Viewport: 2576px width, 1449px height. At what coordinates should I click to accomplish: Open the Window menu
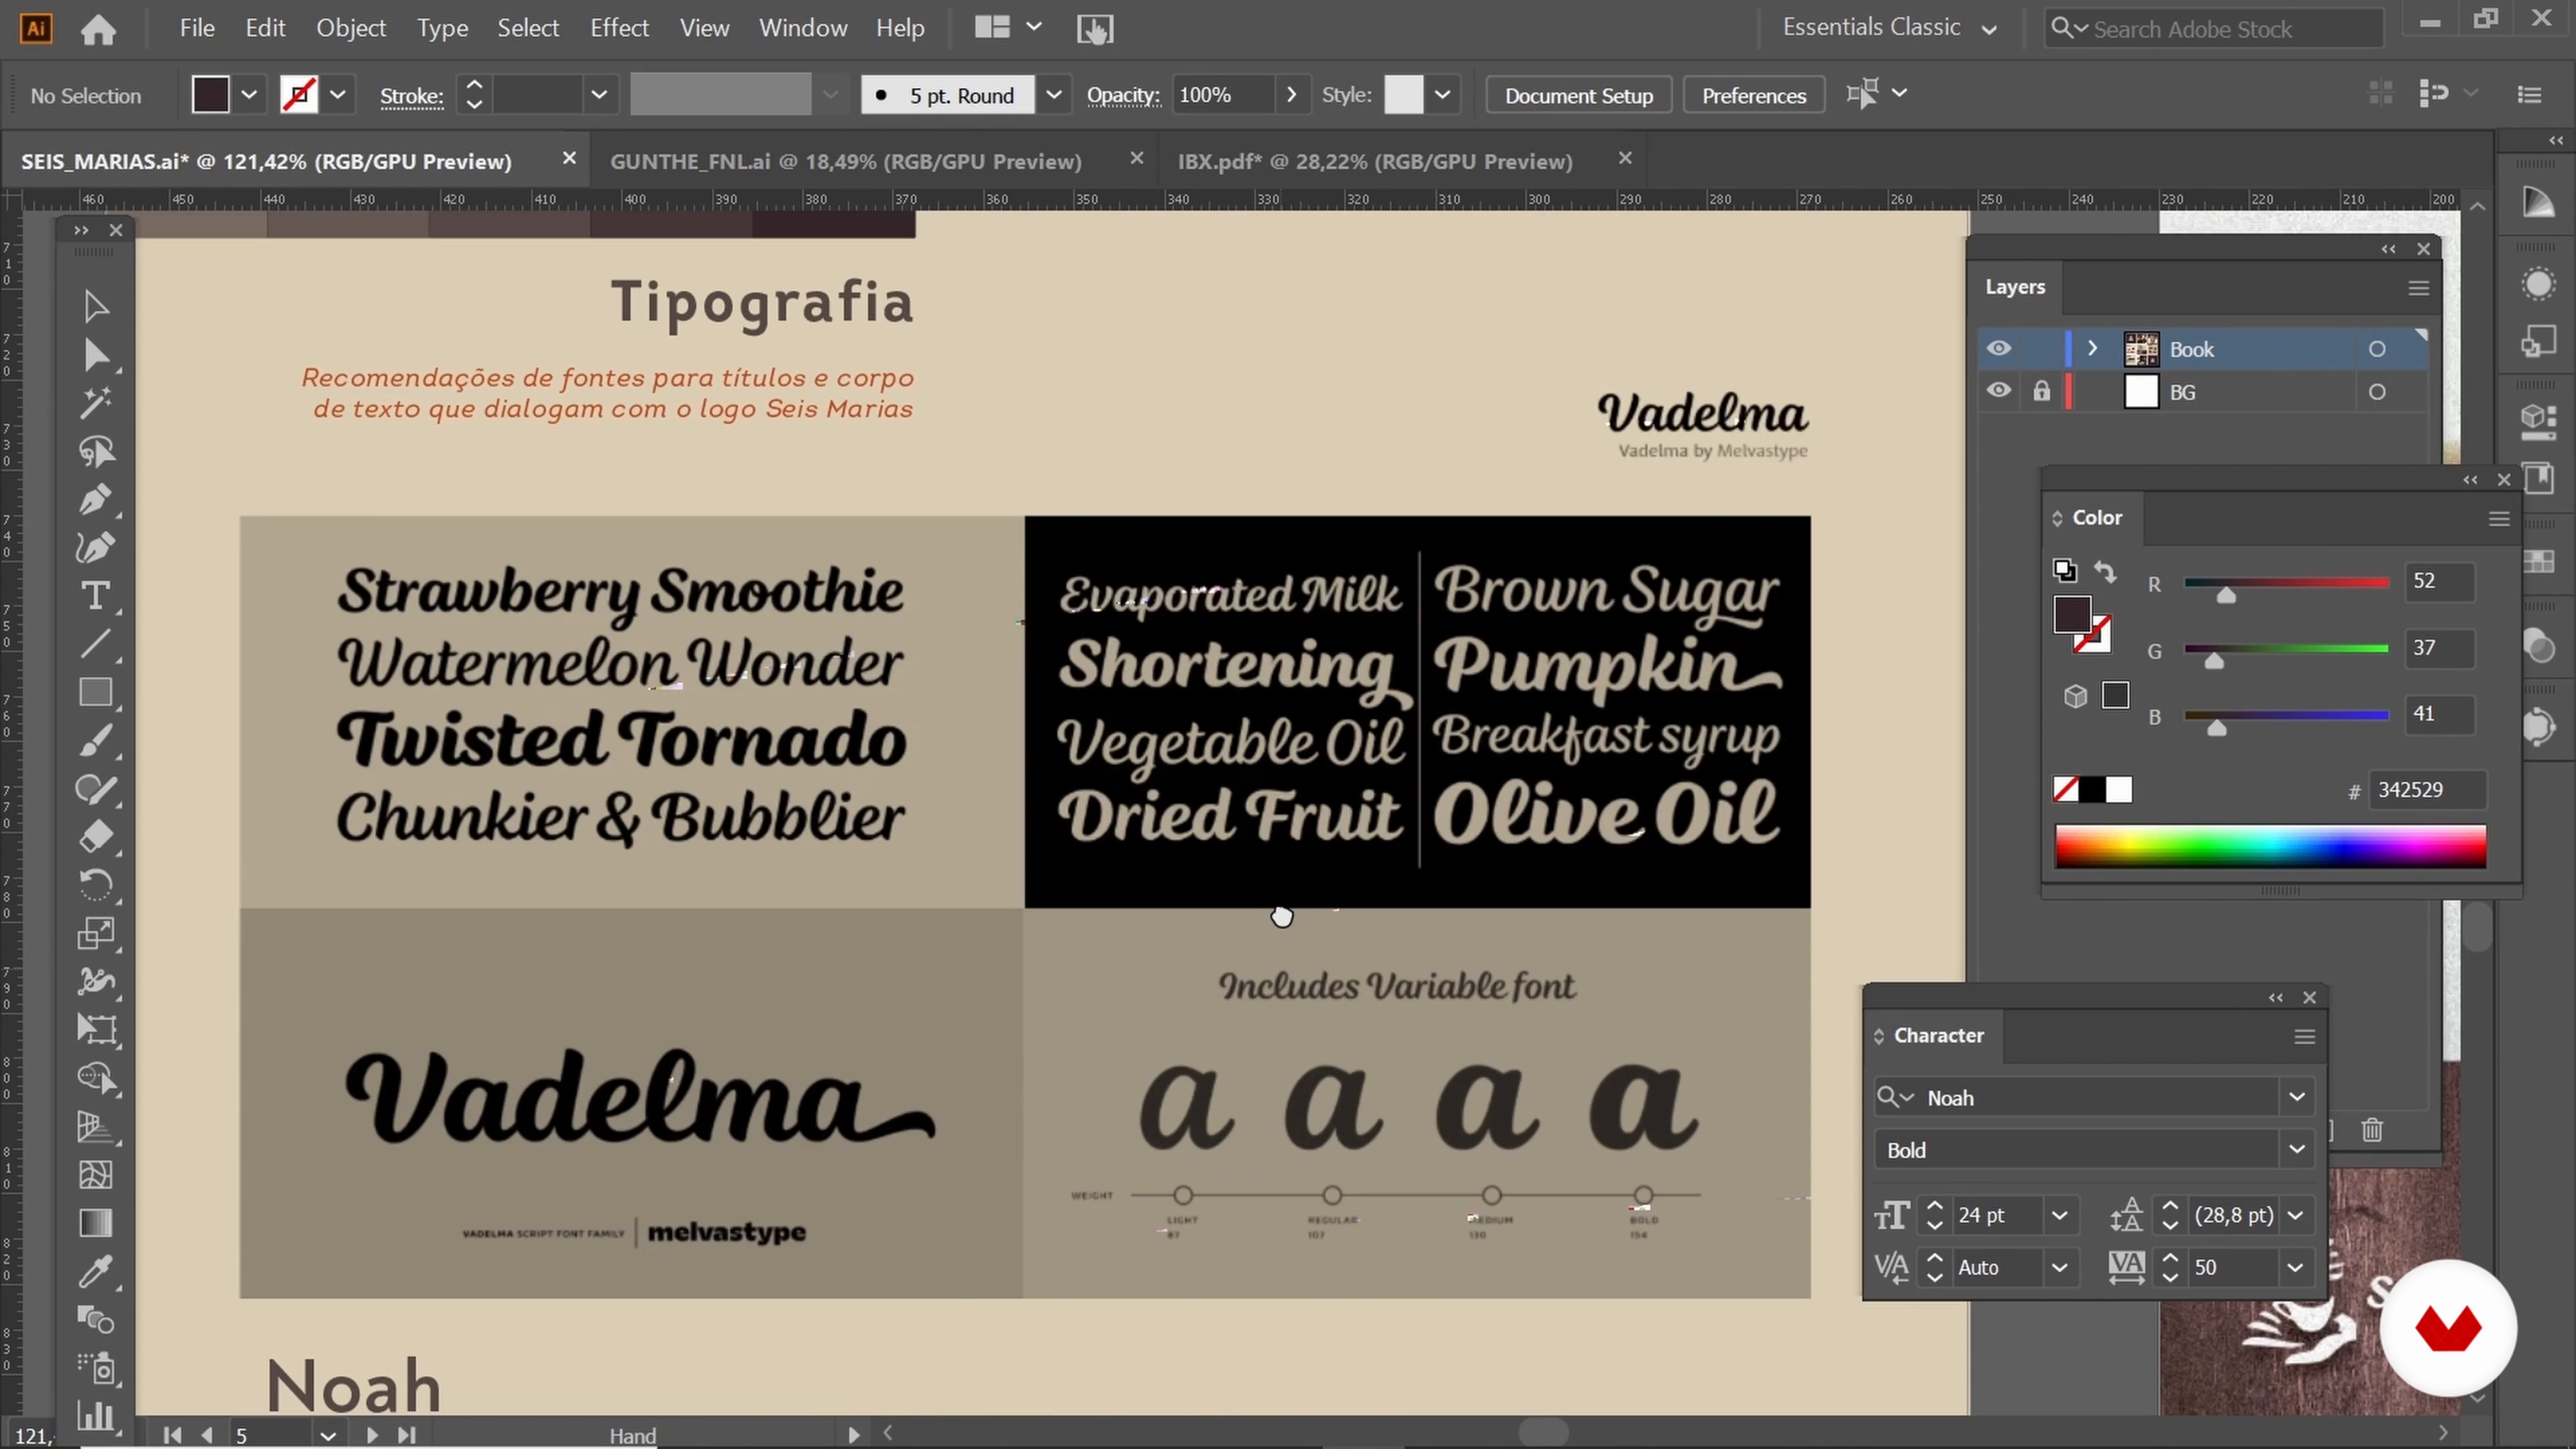tap(803, 28)
